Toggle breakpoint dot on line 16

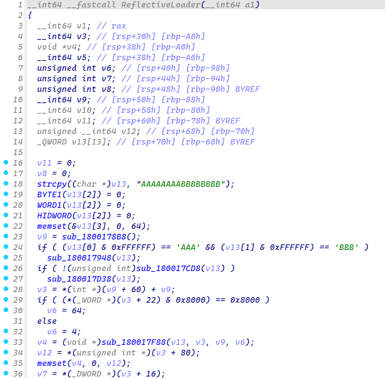(6, 162)
